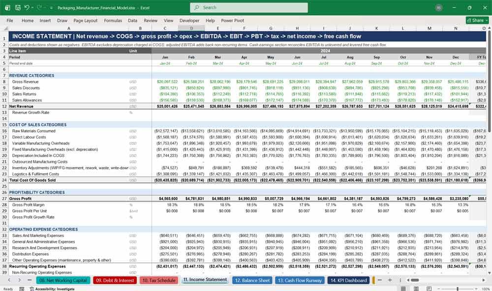
Task: Open the Redo history dropdown arrow
Action: (45, 7)
